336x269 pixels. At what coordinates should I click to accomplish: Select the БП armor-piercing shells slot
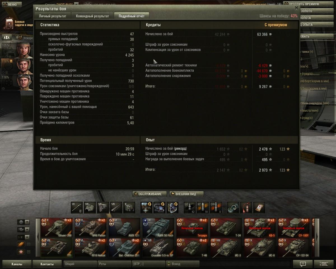click(x=190, y=208)
